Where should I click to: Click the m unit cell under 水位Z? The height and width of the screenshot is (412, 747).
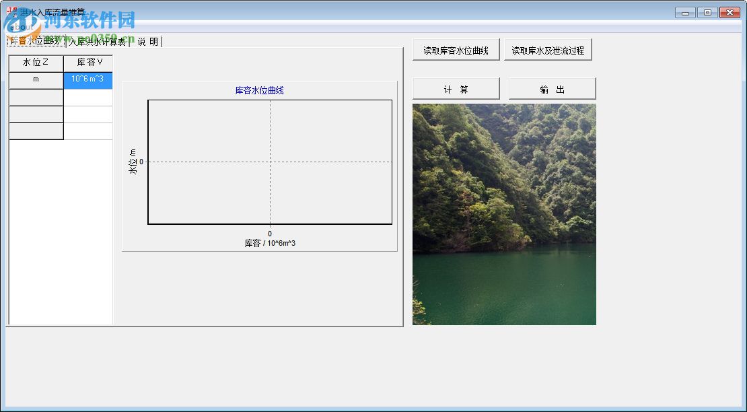(36, 79)
